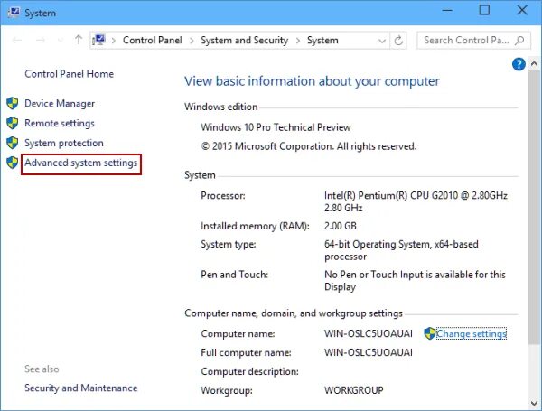The height and width of the screenshot is (411, 542).
Task: Select the System breadcrumb item
Action: pyautogui.click(x=322, y=40)
